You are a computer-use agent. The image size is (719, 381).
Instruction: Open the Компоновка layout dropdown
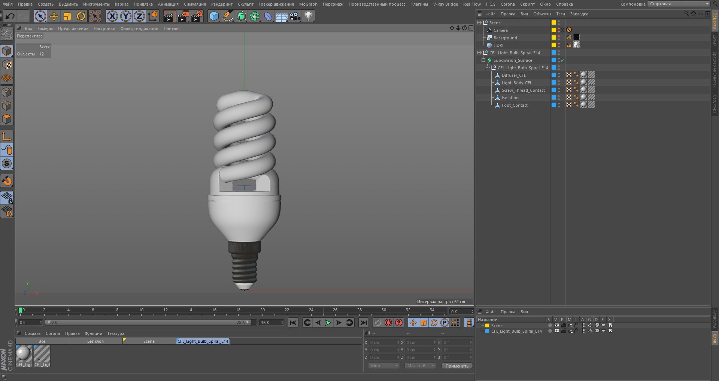click(679, 4)
